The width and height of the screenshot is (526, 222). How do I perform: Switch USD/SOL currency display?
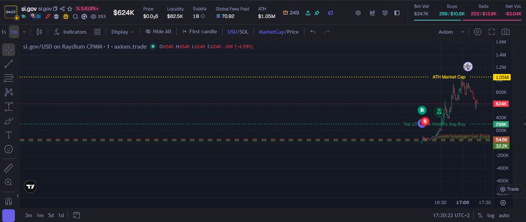[x=238, y=32]
